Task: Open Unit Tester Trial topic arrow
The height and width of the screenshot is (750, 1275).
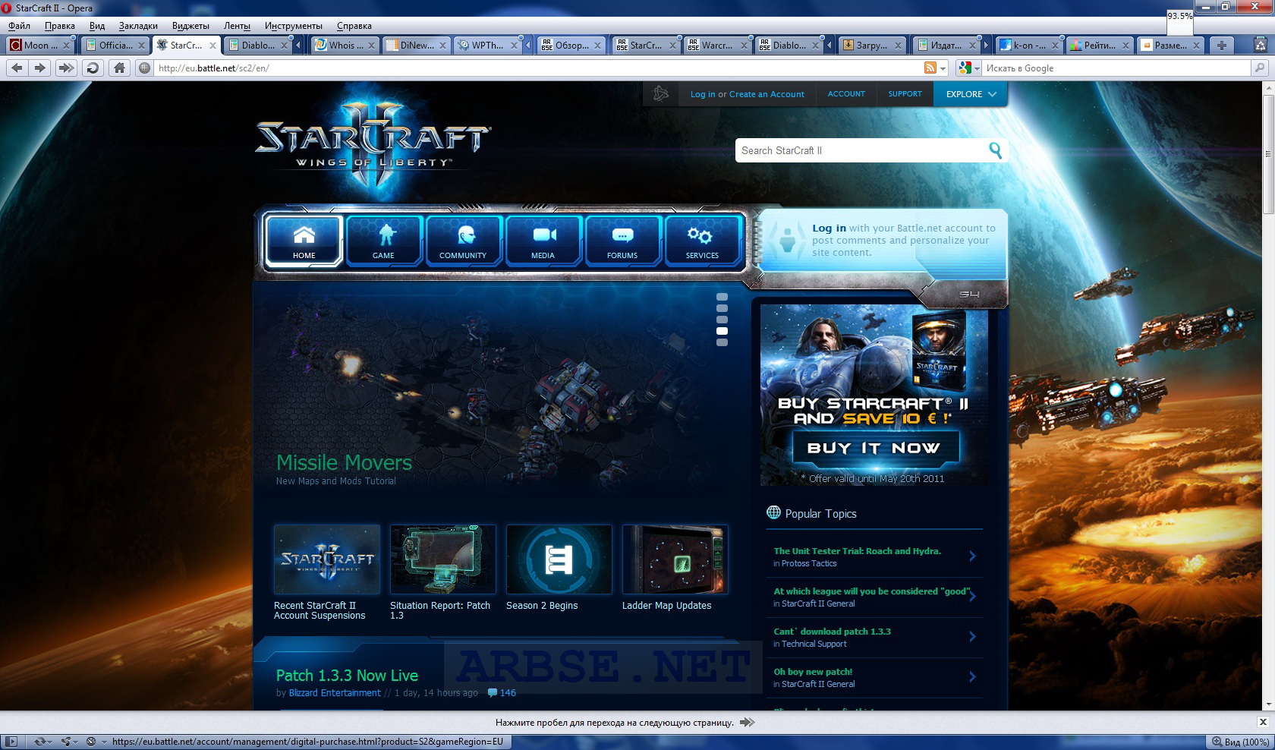Action: [x=973, y=556]
